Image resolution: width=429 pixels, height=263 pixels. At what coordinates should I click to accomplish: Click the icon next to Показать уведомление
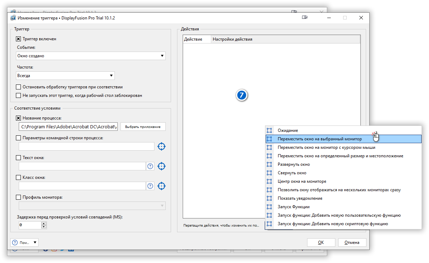click(269, 198)
